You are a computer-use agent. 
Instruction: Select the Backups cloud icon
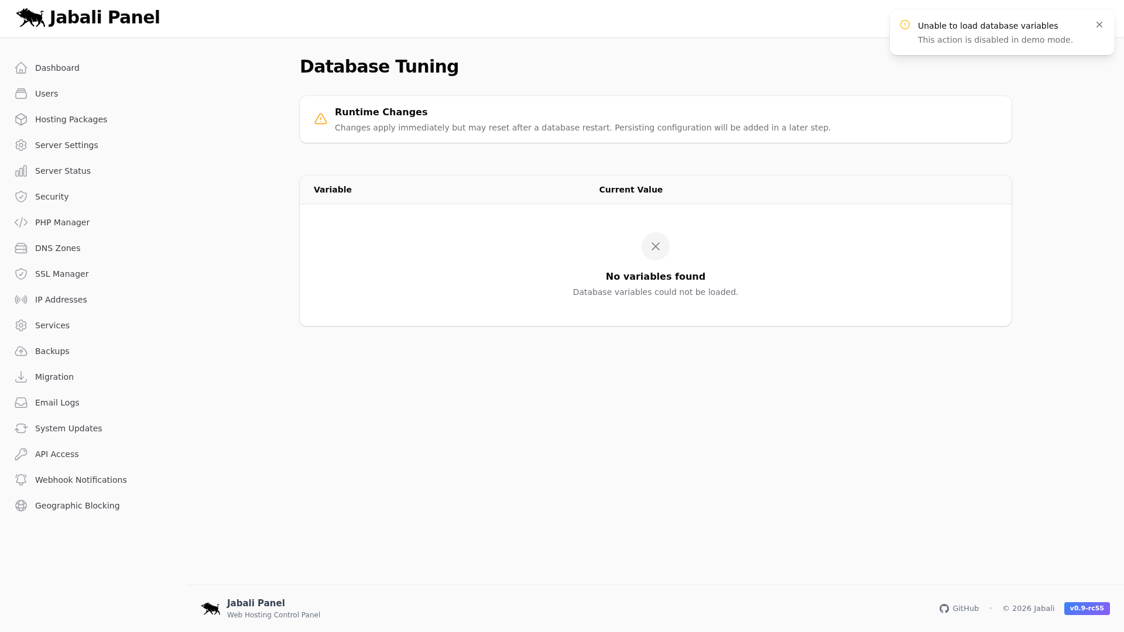pos(21,351)
